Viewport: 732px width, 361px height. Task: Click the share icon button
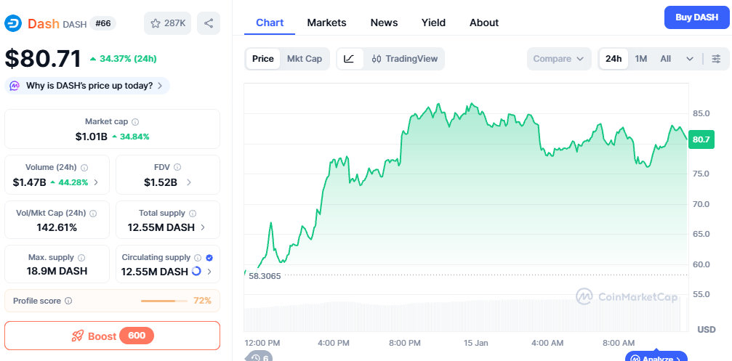209,23
